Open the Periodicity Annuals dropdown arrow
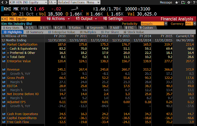 [x=166, y=24]
